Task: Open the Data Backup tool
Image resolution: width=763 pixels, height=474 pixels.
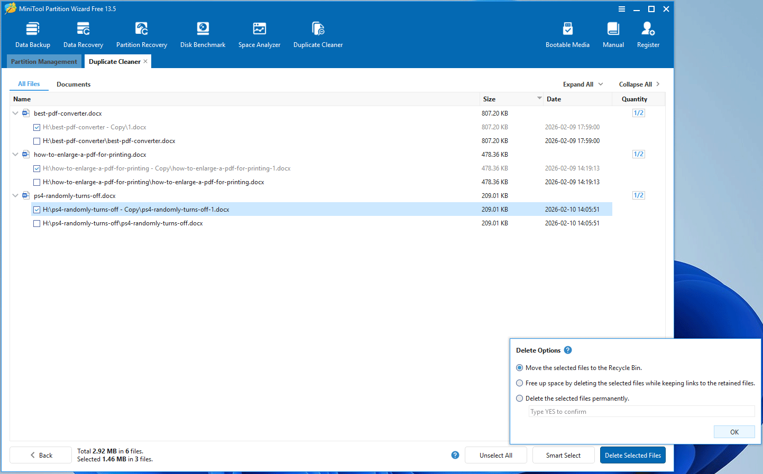Action: 32,33
